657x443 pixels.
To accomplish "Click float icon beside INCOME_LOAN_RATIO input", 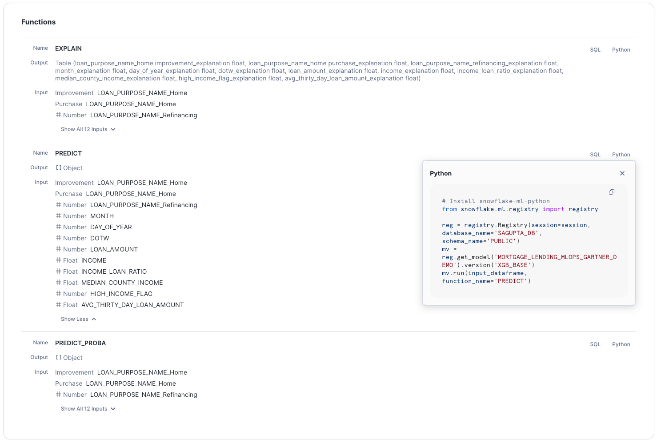I will point(59,271).
